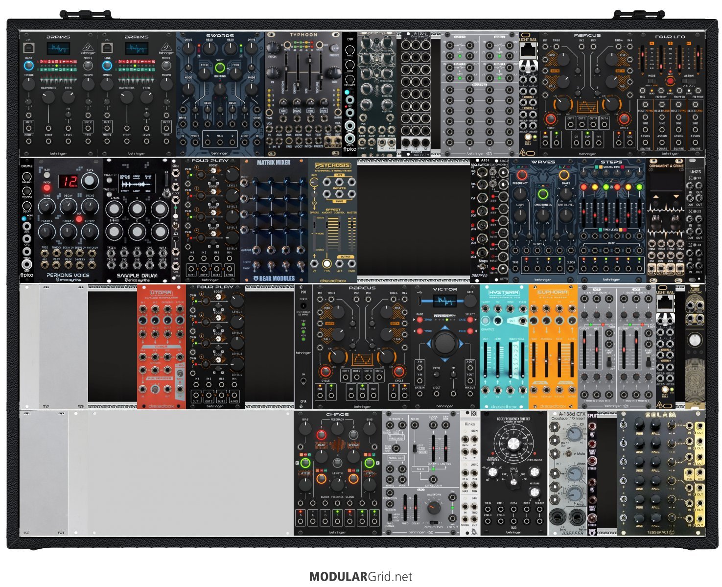722x587 pixels.
Task: Click the Utopia module title
Action: tap(161, 293)
